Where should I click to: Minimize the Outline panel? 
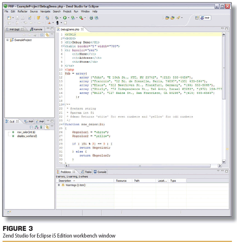(48, 121)
